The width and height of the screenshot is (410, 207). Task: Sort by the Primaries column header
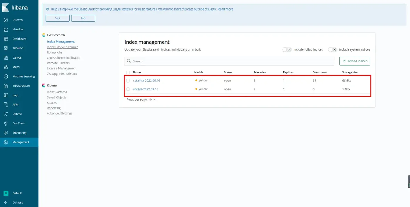pos(260,72)
